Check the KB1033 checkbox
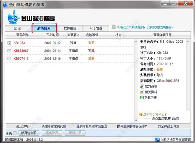 click(9, 43)
